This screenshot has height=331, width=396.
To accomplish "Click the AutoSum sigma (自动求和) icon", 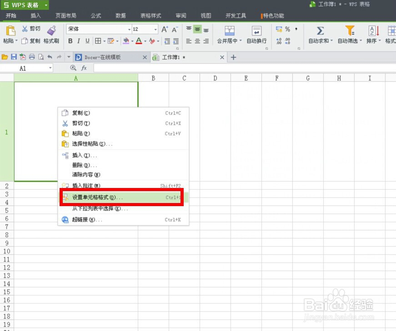I will pos(320,31).
